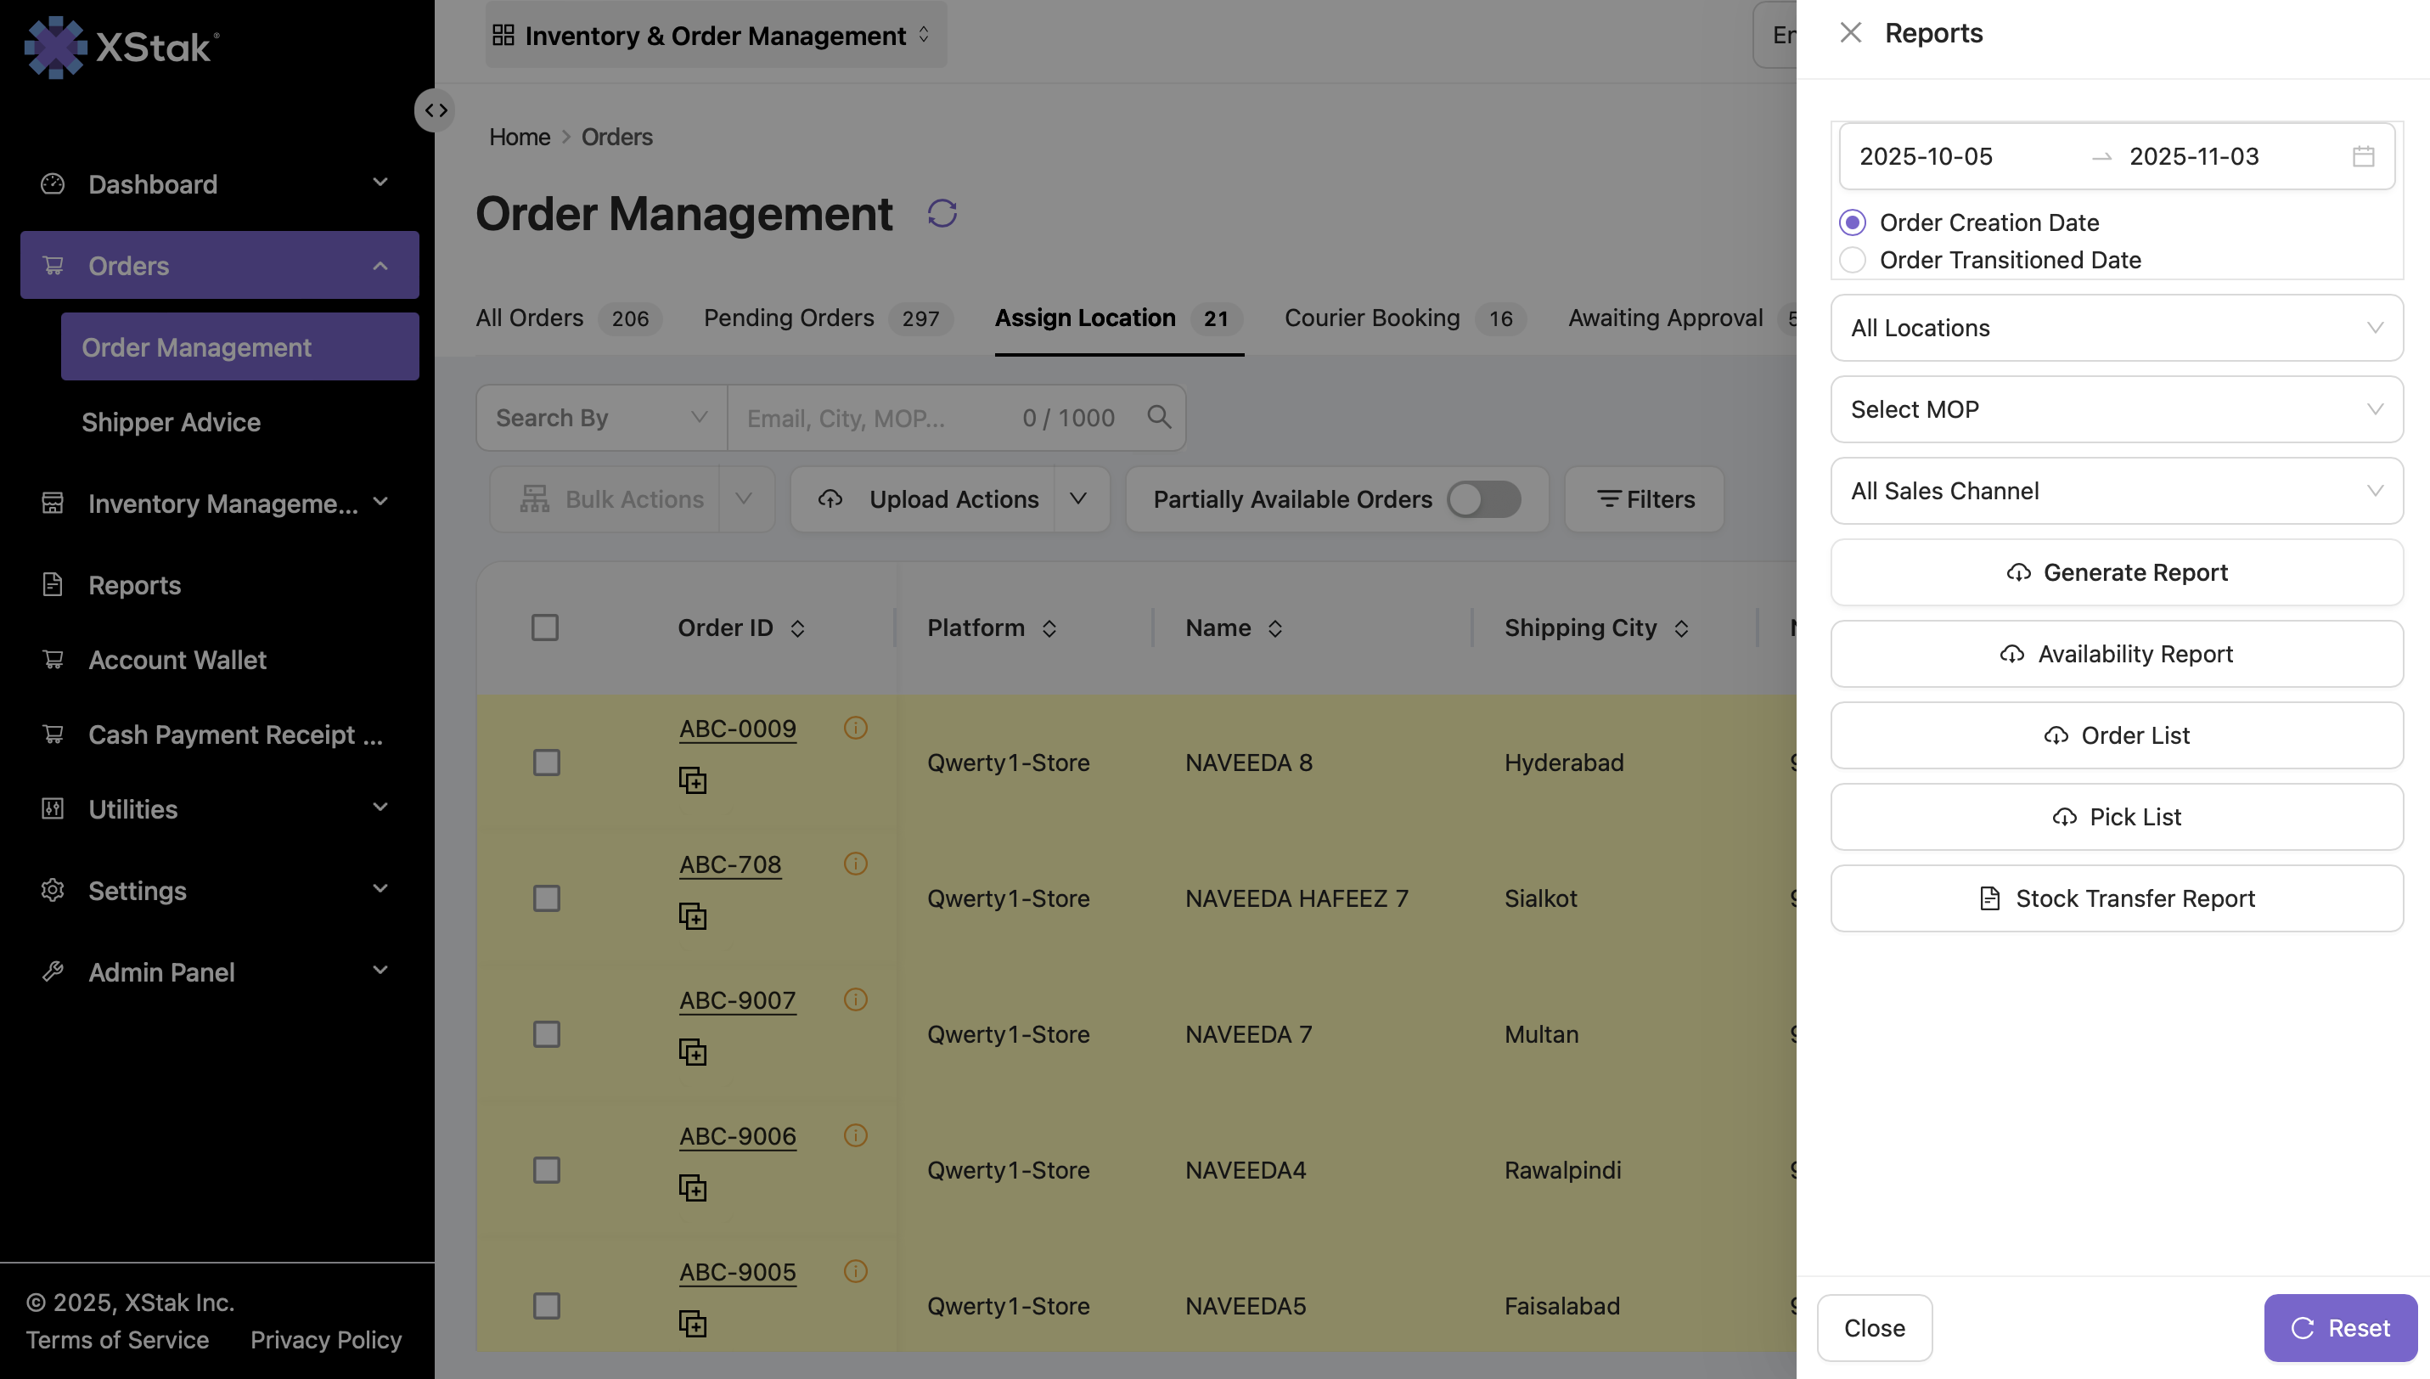Click the info icon for ABC-0009
The image size is (2430, 1379).
click(855, 728)
